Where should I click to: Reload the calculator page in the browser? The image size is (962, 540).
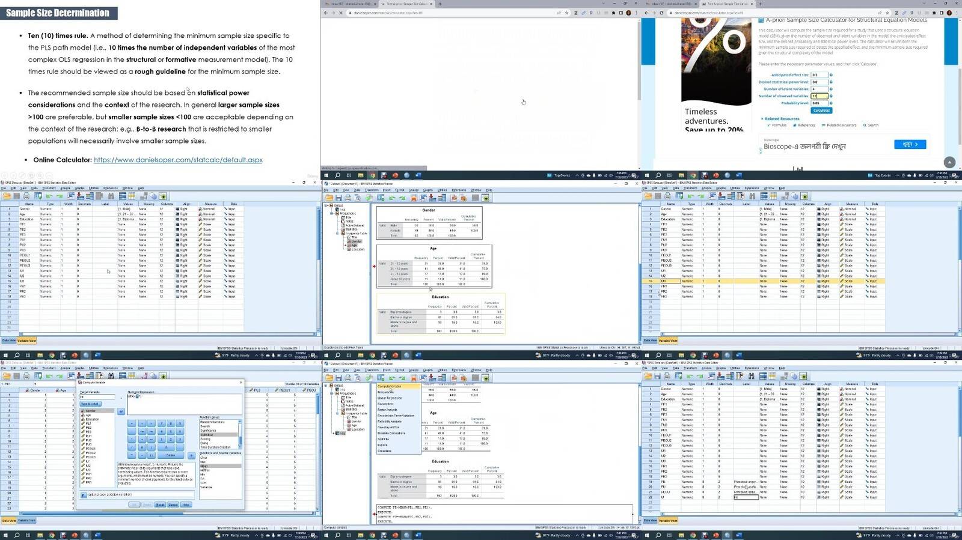[x=661, y=13]
